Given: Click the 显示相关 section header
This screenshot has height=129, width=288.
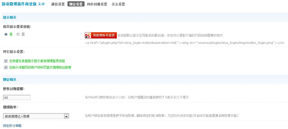Looking at the screenshot, I should pos(10,17).
